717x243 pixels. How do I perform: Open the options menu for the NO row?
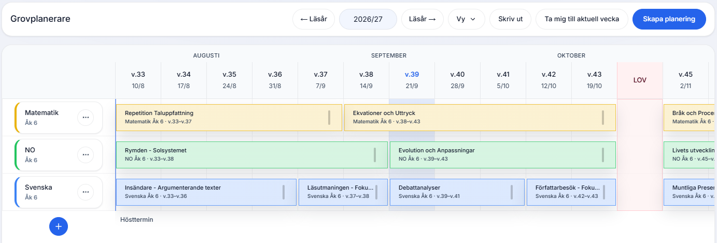(86, 155)
